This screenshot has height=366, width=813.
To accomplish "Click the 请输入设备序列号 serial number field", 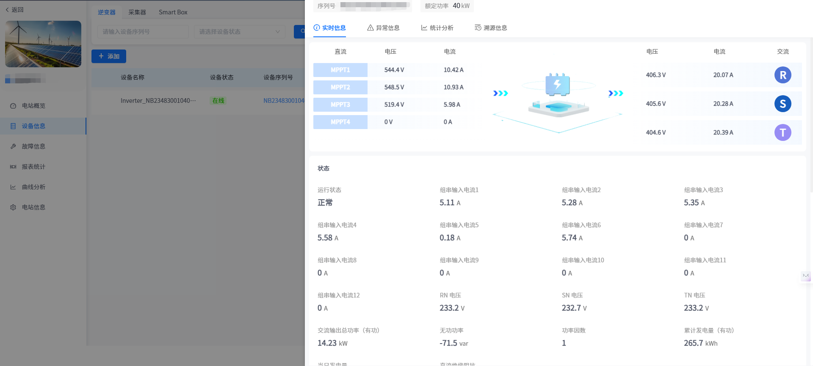I will (143, 32).
